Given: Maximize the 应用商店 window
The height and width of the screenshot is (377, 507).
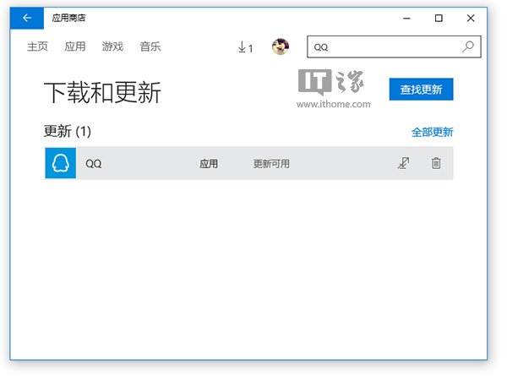Looking at the screenshot, I should pos(439,19).
